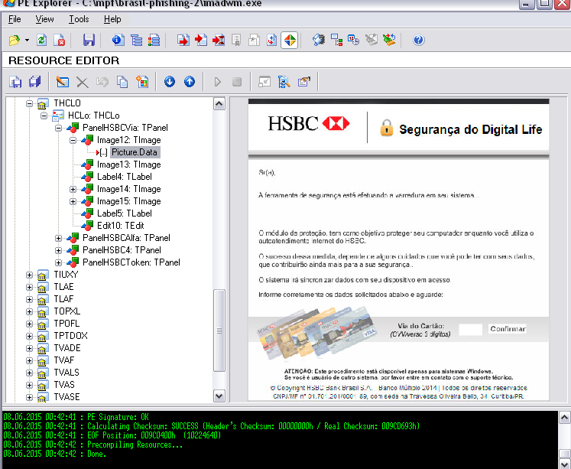Viewport: 571px width, 469px height.
Task: Collapse the Image12: TImage node
Action: coord(73,140)
